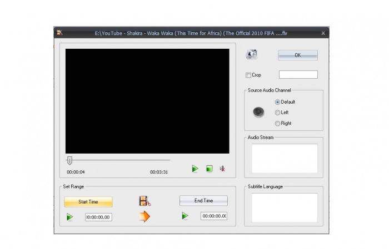389x249 pixels.
Task: Set the End Time button
Action: [x=203, y=201]
